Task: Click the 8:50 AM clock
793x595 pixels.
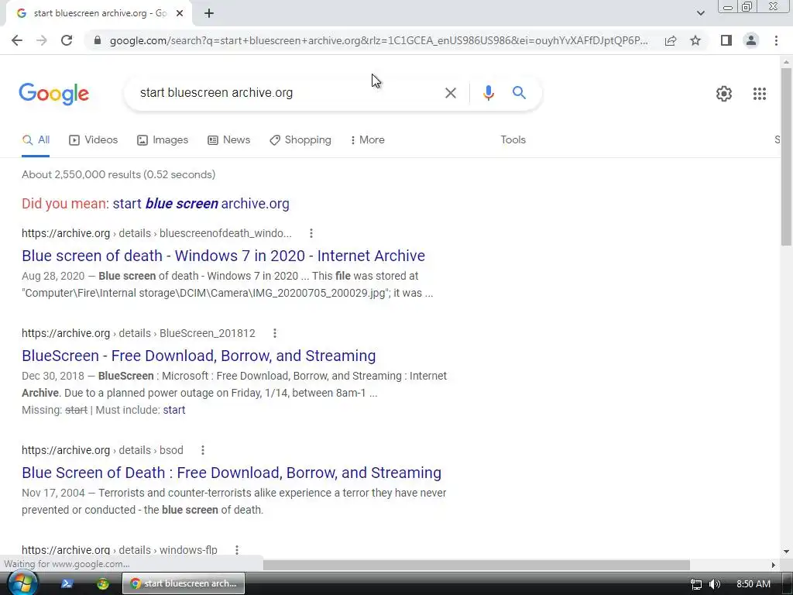Action: (x=753, y=584)
